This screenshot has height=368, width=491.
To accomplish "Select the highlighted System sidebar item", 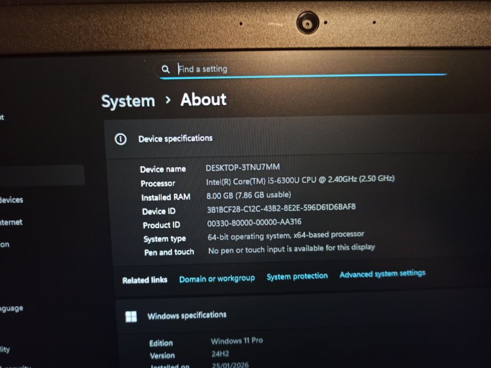I will 42,175.
